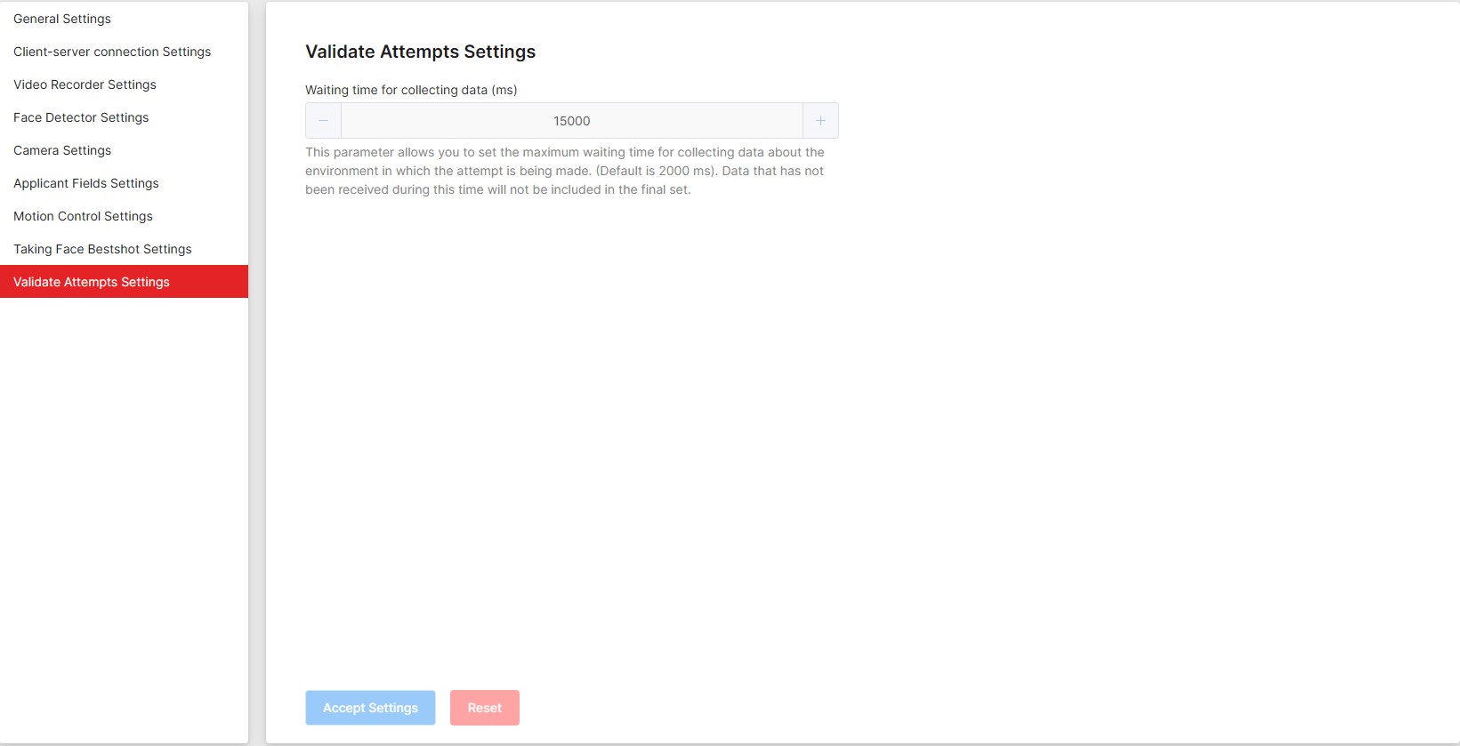This screenshot has height=746, width=1460.
Task: Click the Accept Settings button
Action: (x=370, y=708)
